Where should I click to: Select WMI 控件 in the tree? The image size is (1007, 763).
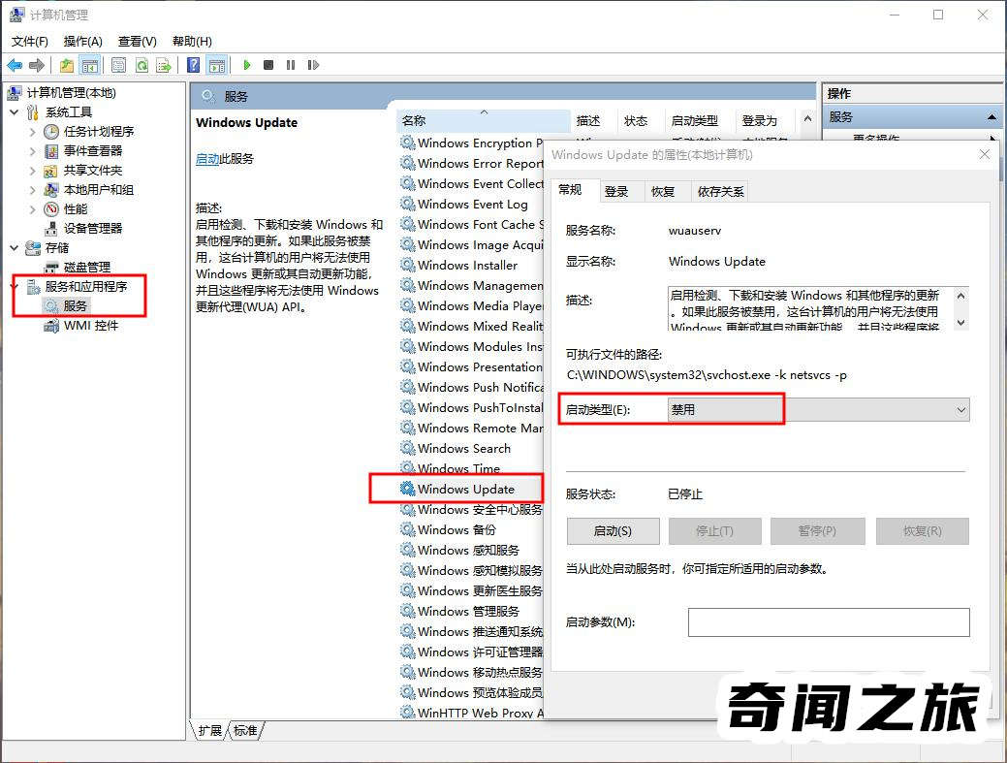coord(91,326)
